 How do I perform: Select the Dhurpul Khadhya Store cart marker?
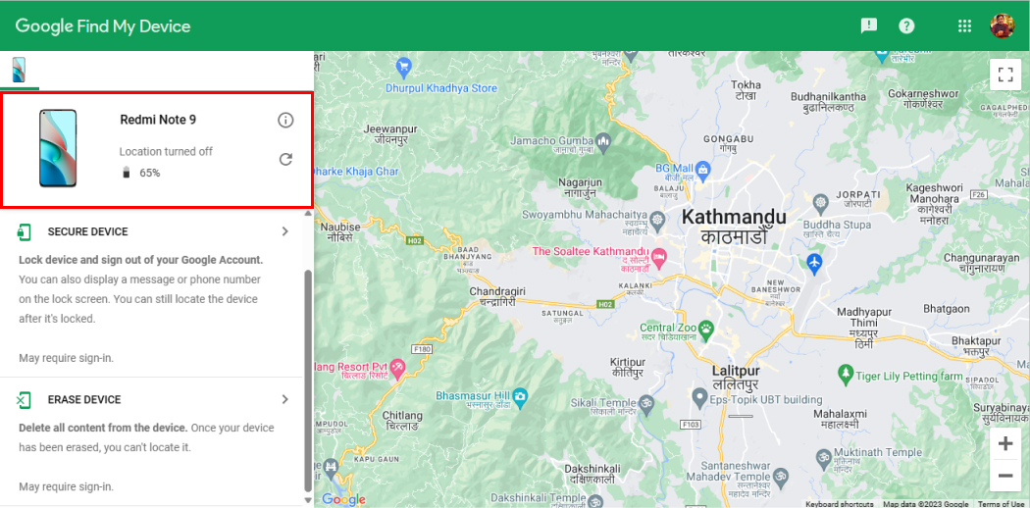pyautogui.click(x=403, y=66)
